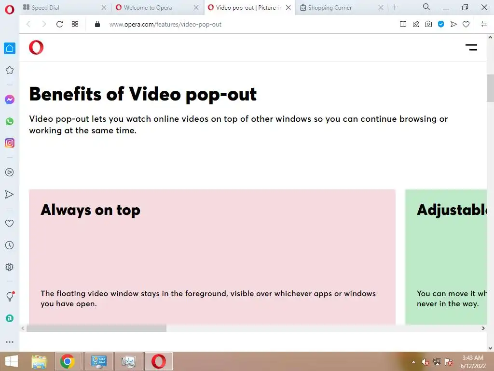Open the Player sidebar icon
The image size is (494, 371).
10,172
